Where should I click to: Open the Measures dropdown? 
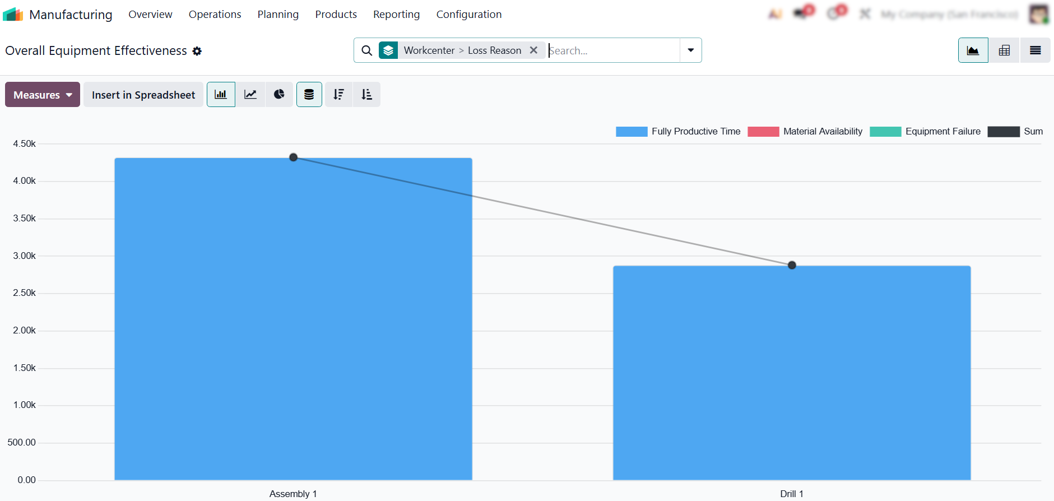click(x=43, y=95)
